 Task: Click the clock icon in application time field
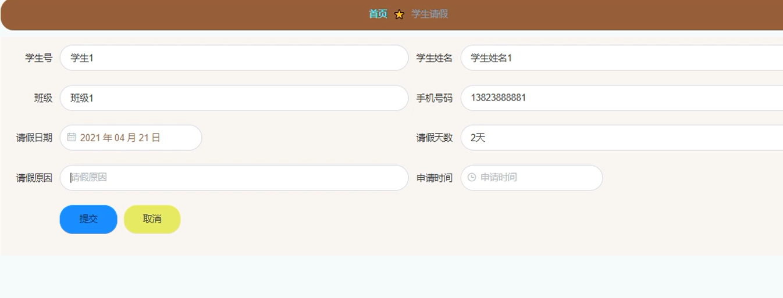(472, 178)
